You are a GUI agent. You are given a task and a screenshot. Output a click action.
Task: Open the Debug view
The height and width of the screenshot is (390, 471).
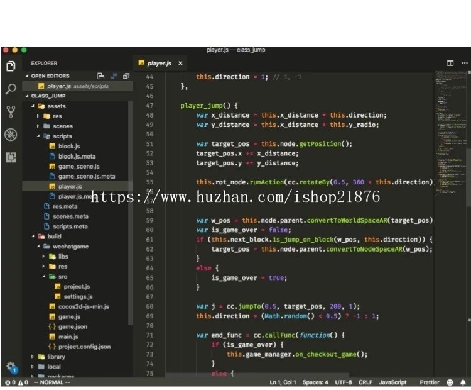[x=11, y=135]
